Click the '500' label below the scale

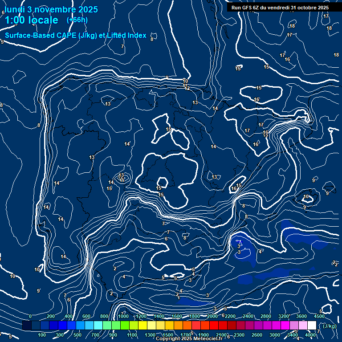click(x=77, y=335)
